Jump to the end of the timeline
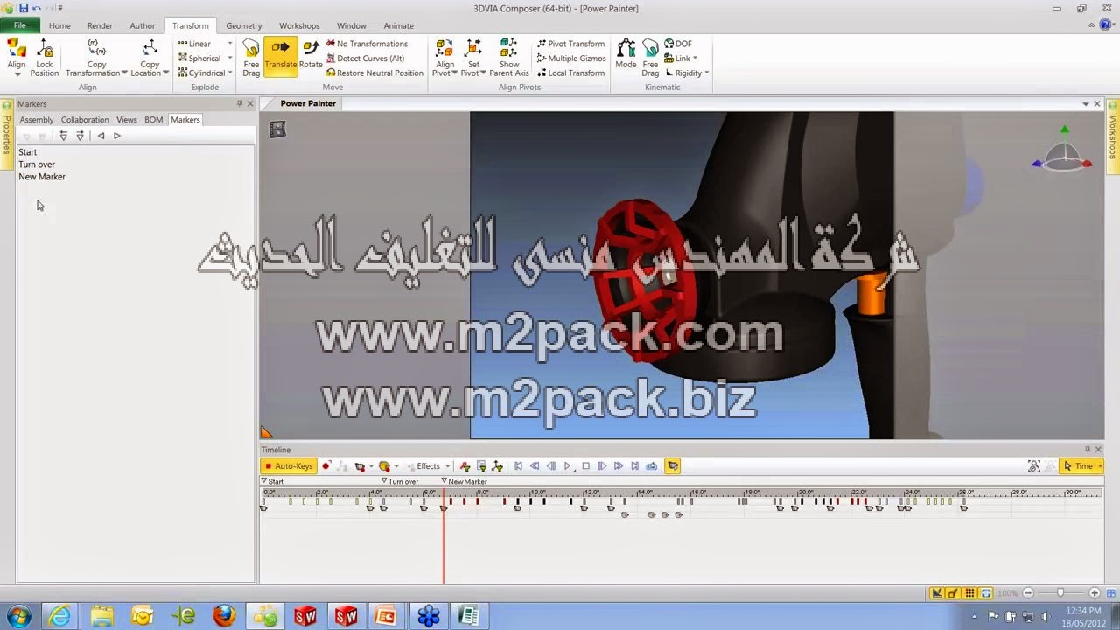The height and width of the screenshot is (630, 1120). [635, 466]
